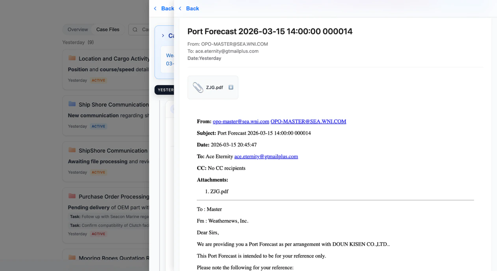Click the blue folder icon on Ship Shore Communication

(72, 104)
